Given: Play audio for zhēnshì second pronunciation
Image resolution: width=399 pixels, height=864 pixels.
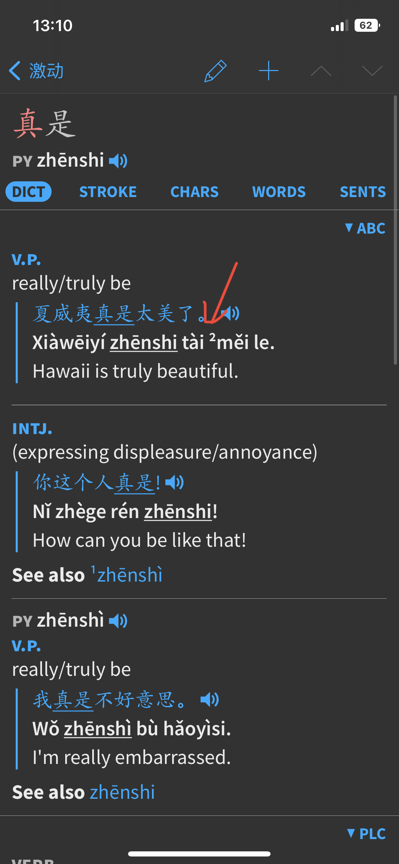Looking at the screenshot, I should tap(118, 621).
